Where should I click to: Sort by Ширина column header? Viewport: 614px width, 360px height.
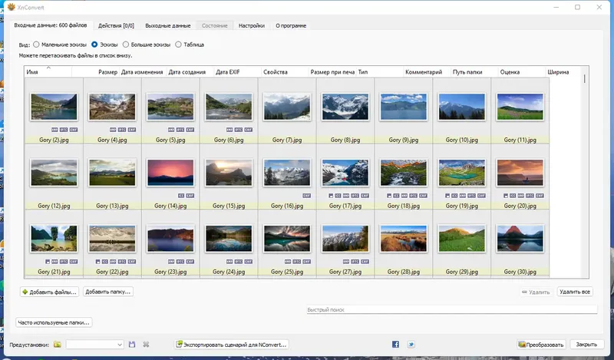(x=563, y=71)
